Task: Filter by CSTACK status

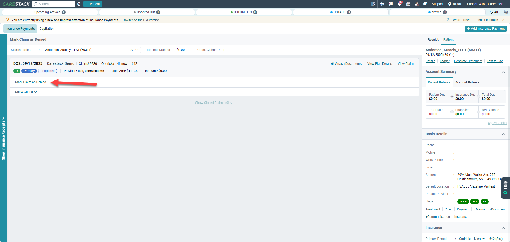Action: pyautogui.click(x=341, y=12)
